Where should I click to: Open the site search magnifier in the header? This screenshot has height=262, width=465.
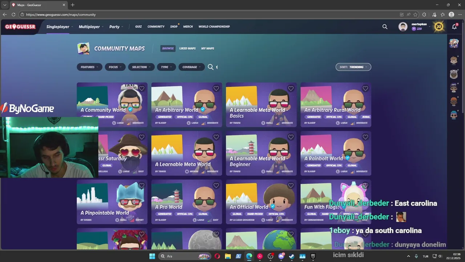(385, 27)
